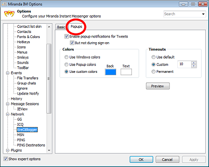
Task: Select GG under Network
Action: [x=20, y=119]
